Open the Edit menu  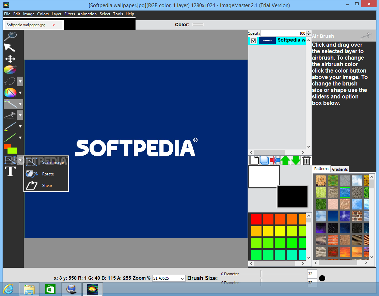[x=17, y=14]
